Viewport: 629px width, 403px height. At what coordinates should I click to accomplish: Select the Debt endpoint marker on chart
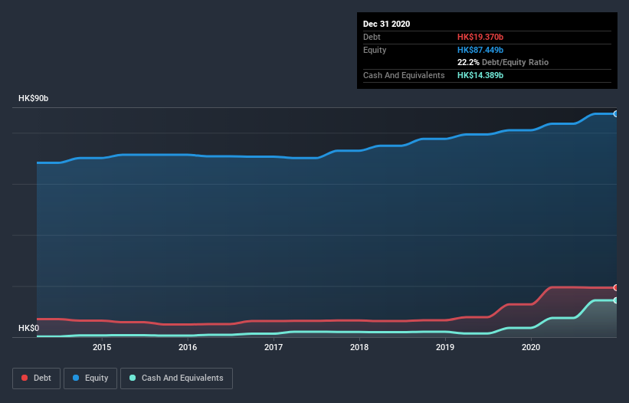[616, 287]
